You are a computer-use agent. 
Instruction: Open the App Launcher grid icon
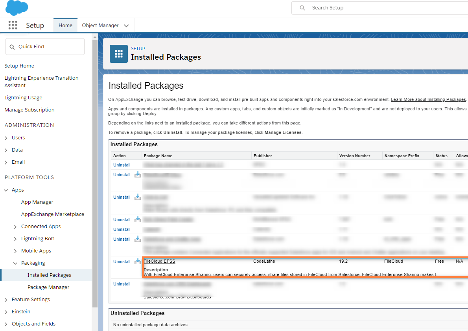point(13,26)
